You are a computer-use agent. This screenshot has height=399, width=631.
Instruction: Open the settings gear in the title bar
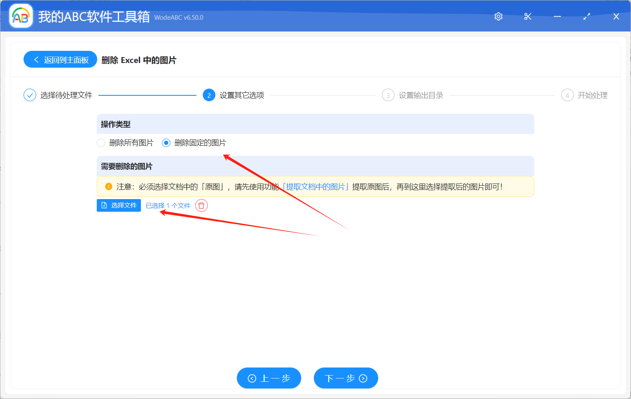498,16
